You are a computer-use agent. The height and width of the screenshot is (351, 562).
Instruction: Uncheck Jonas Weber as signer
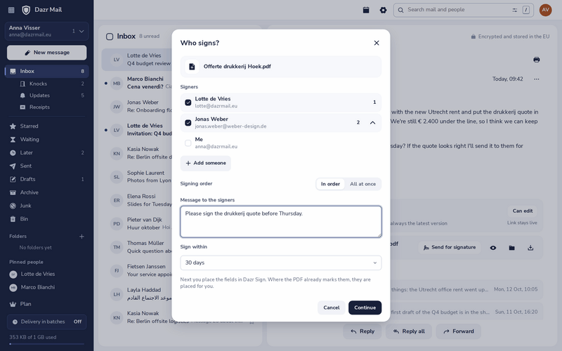click(188, 123)
